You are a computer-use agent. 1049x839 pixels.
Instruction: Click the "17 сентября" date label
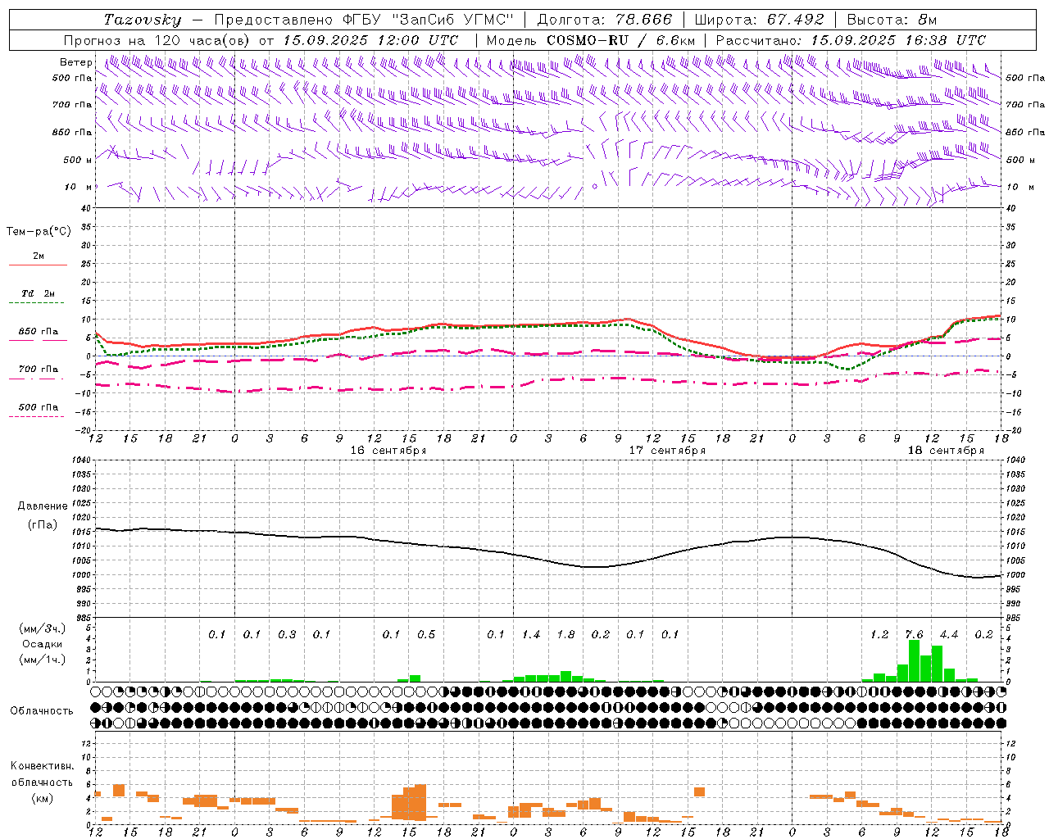tap(667, 451)
